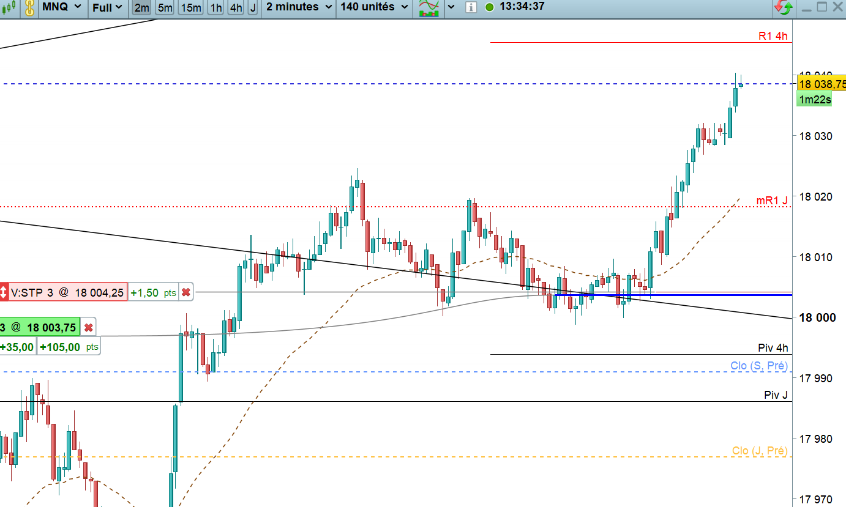
Task: Maximize the chart window
Action: point(822,7)
